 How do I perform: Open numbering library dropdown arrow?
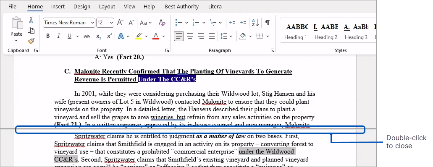pos(204,23)
